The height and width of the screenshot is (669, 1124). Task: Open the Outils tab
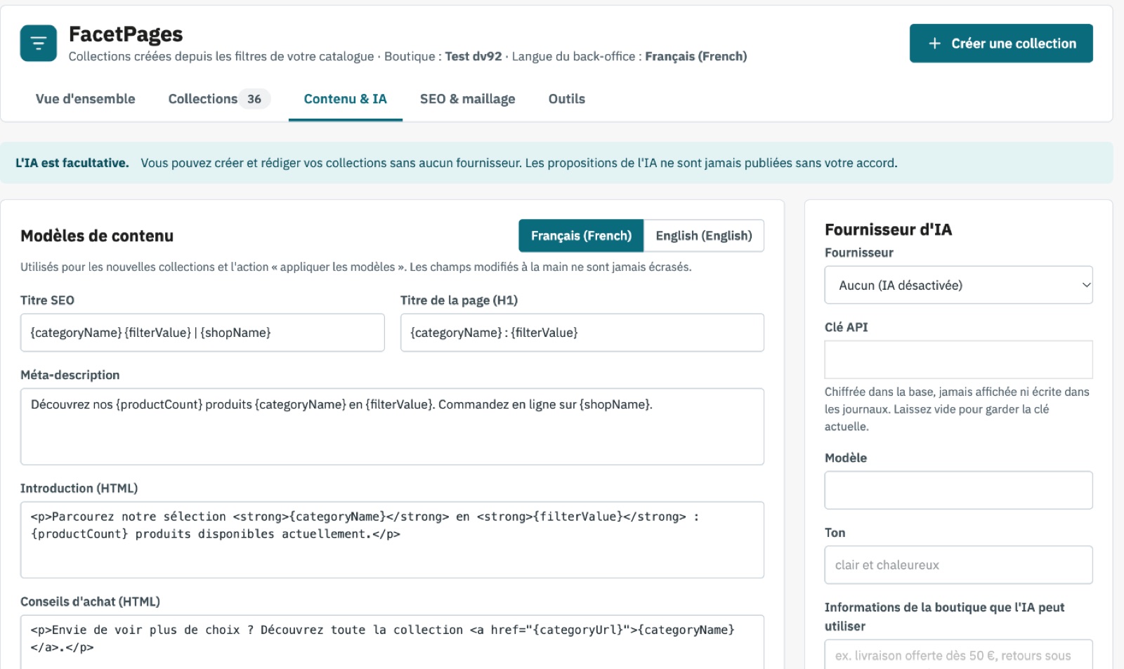567,99
